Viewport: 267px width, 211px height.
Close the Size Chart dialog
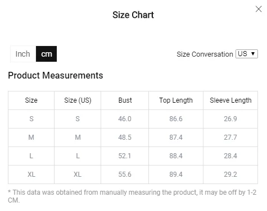pos(259,9)
